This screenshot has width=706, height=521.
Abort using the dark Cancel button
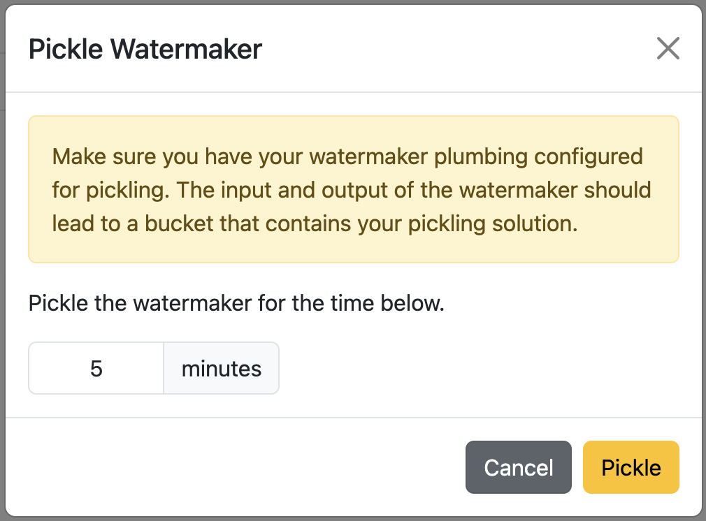[518, 467]
